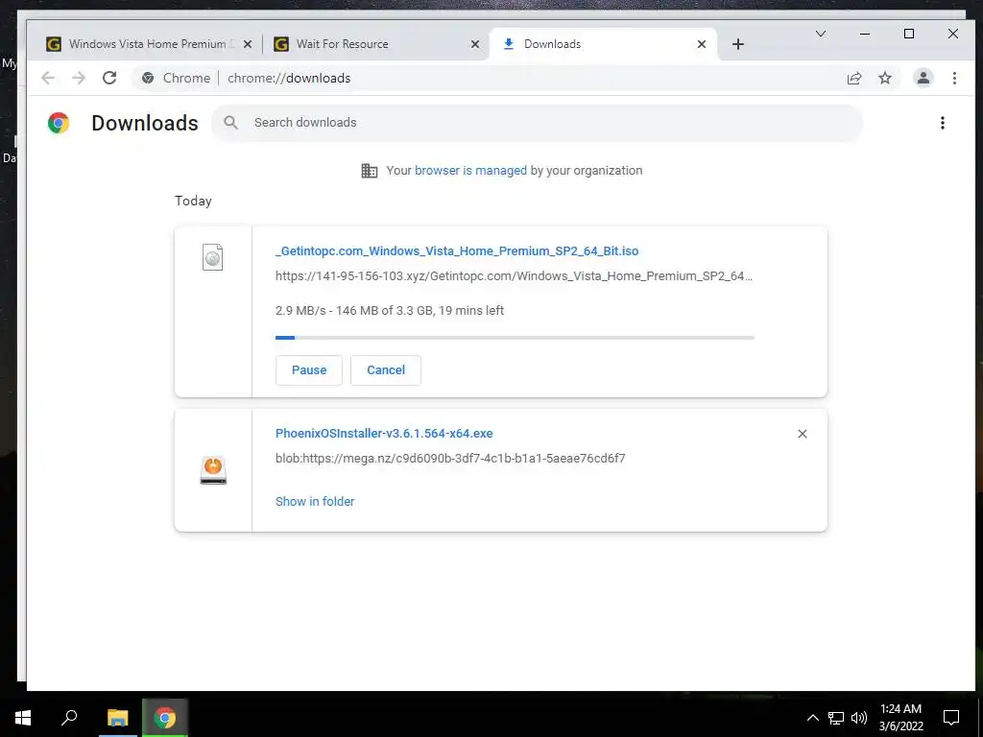Cancel the Windows Vista ISO download

pyautogui.click(x=386, y=370)
